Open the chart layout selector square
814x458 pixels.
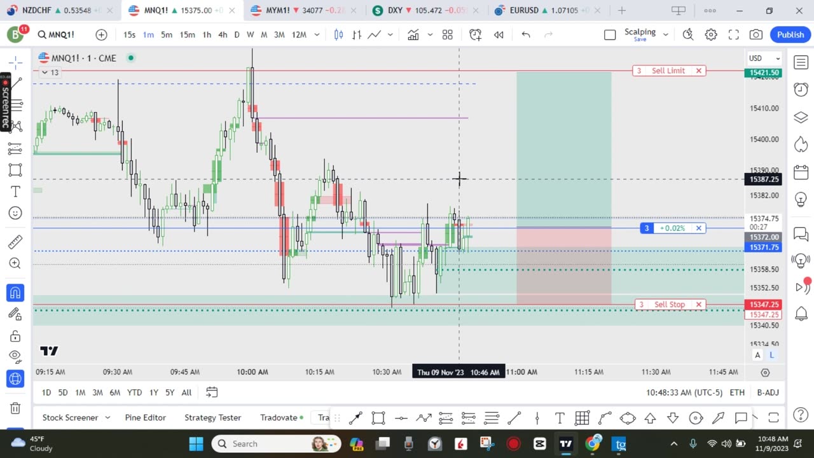tap(610, 34)
